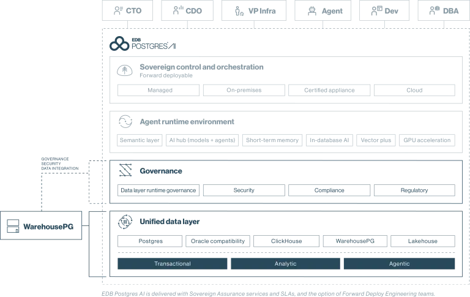
Task: Click the Security governance box
Action: pyautogui.click(x=244, y=190)
